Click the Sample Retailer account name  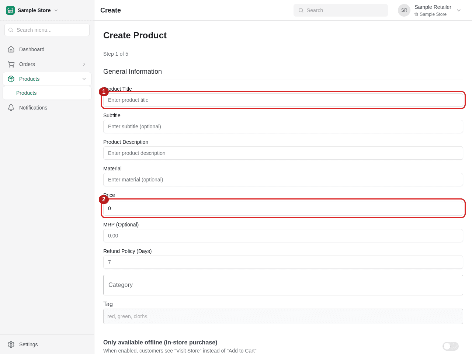point(433,7)
